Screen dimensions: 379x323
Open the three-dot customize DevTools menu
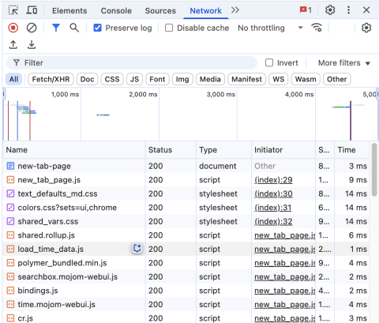point(348,10)
